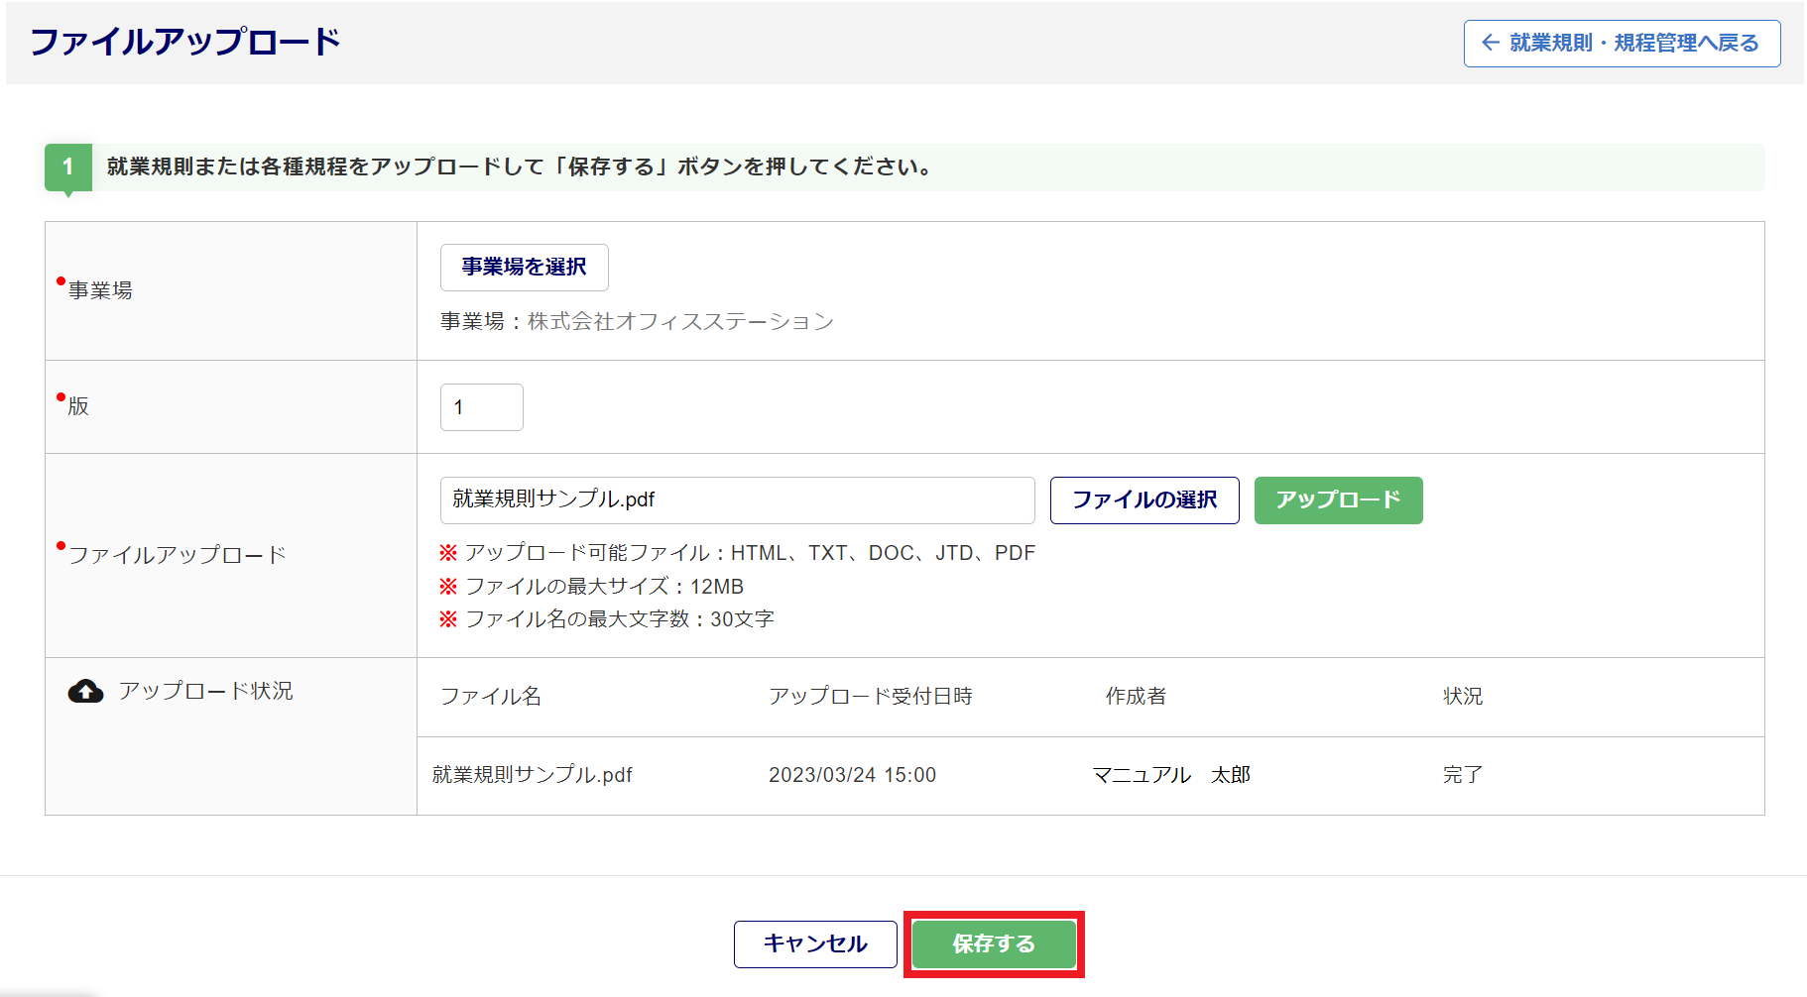The width and height of the screenshot is (1807, 997).
Task: Click the 版 number input field
Action: tap(481, 407)
